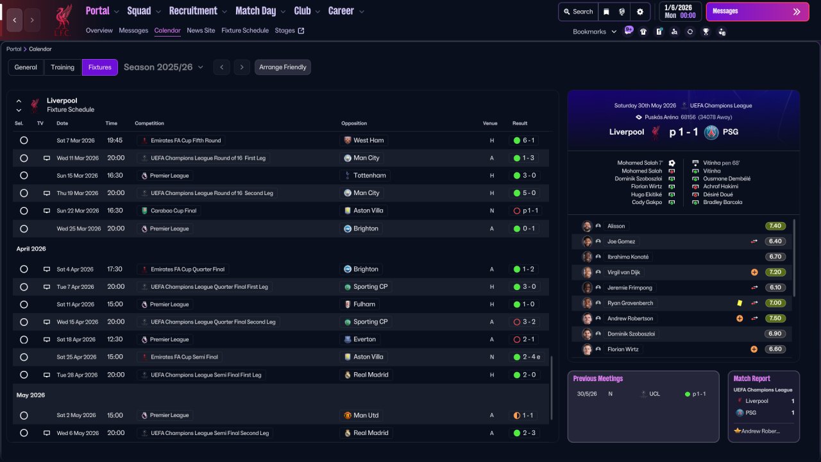
Task: Go to previous season with left chevron
Action: (221, 67)
